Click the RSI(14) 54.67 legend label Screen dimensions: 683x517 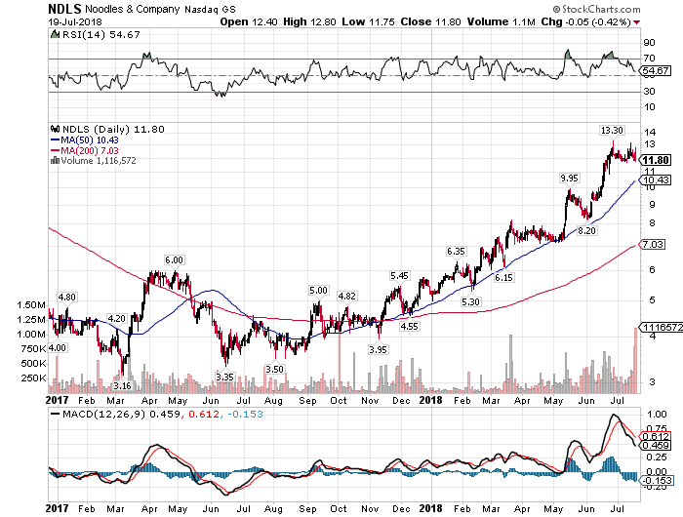pyautogui.click(x=101, y=34)
